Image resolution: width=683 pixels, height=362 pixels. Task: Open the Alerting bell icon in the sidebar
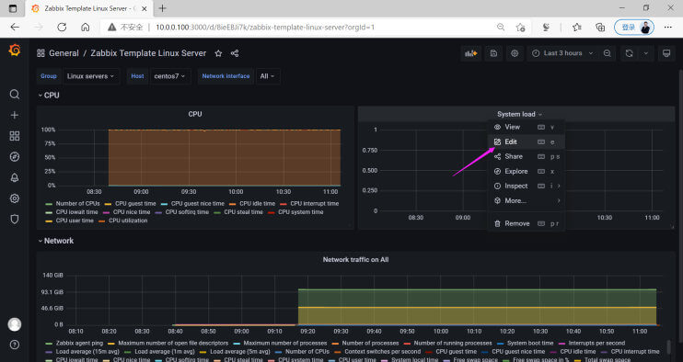click(15, 177)
